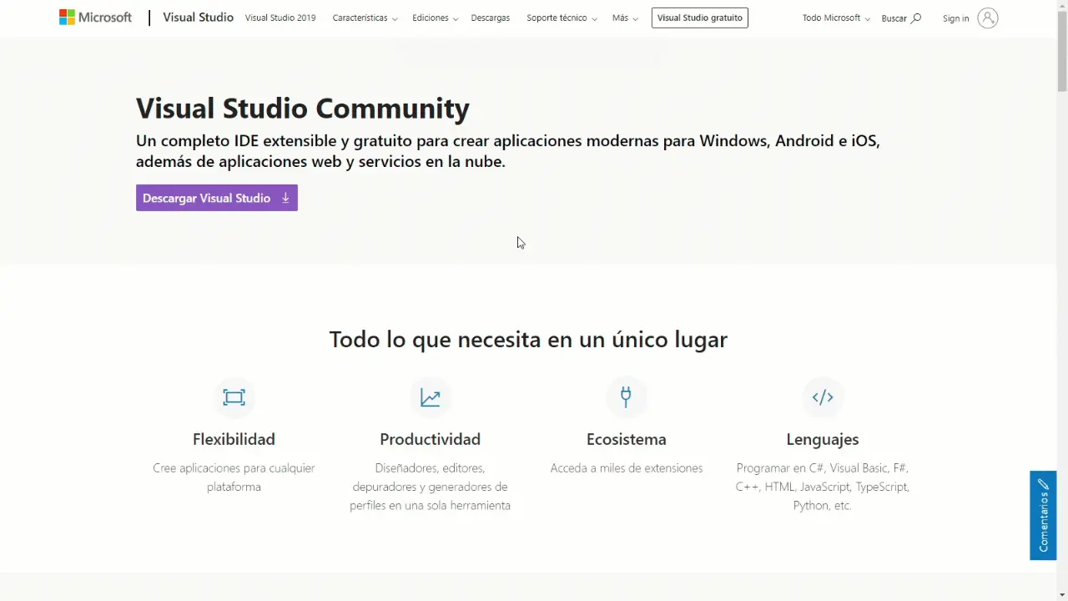Click the pencil icon on Comentarios tab
This screenshot has width=1068, height=601.
(x=1043, y=484)
